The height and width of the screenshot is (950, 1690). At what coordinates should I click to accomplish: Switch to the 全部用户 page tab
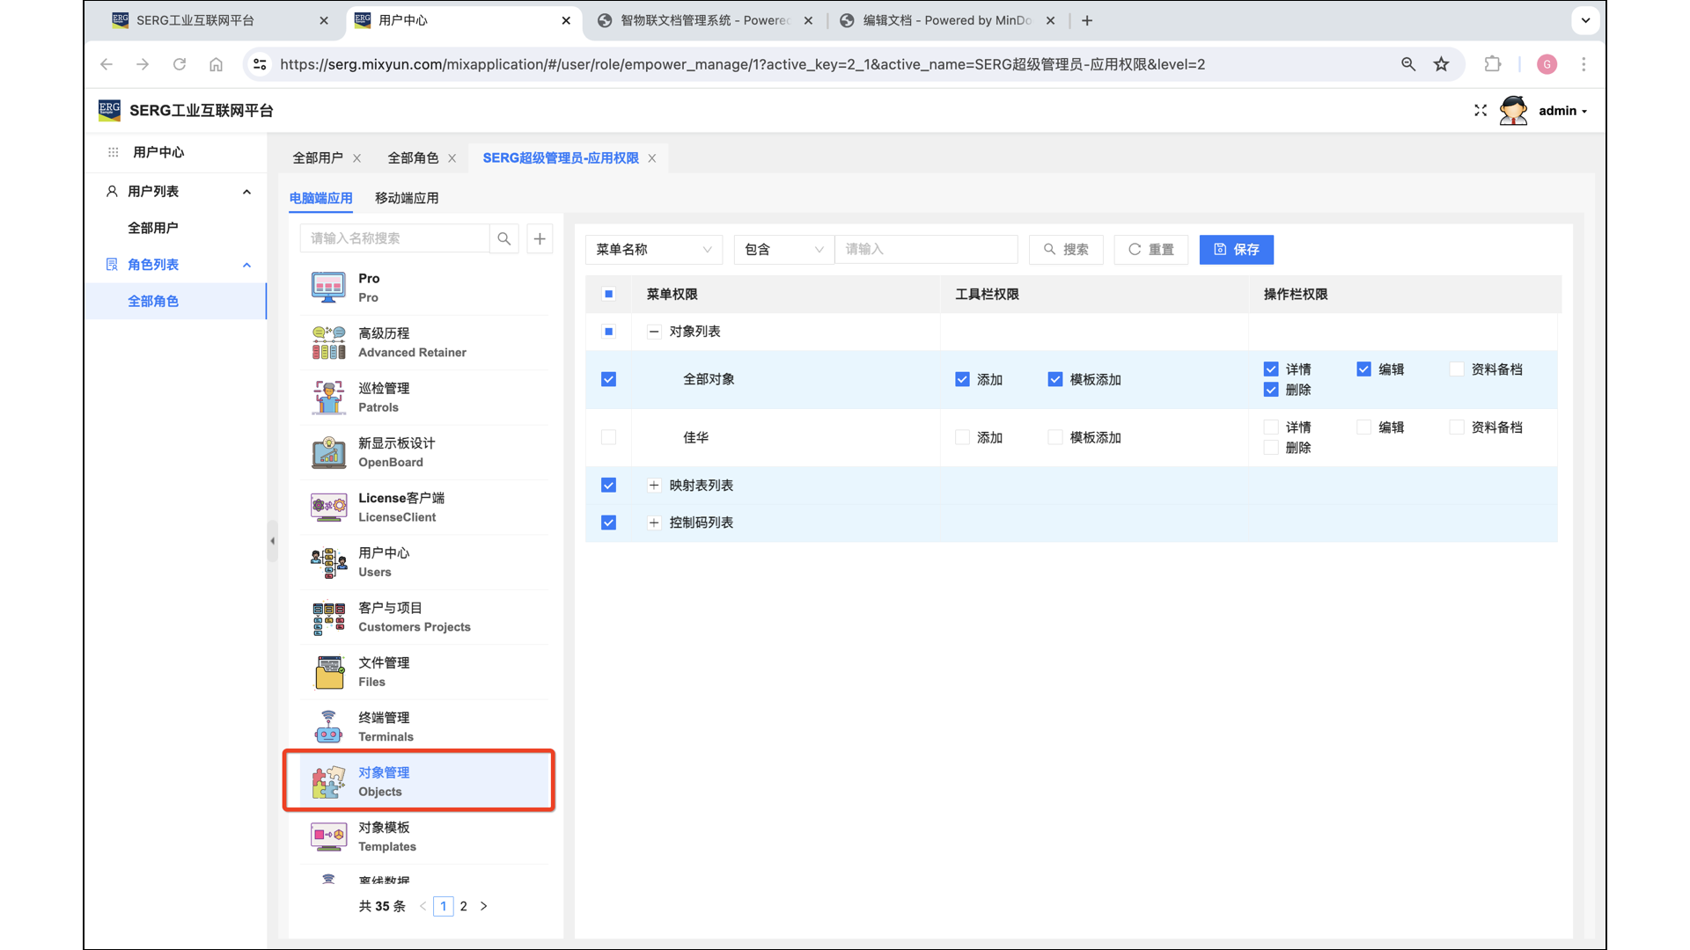318,158
